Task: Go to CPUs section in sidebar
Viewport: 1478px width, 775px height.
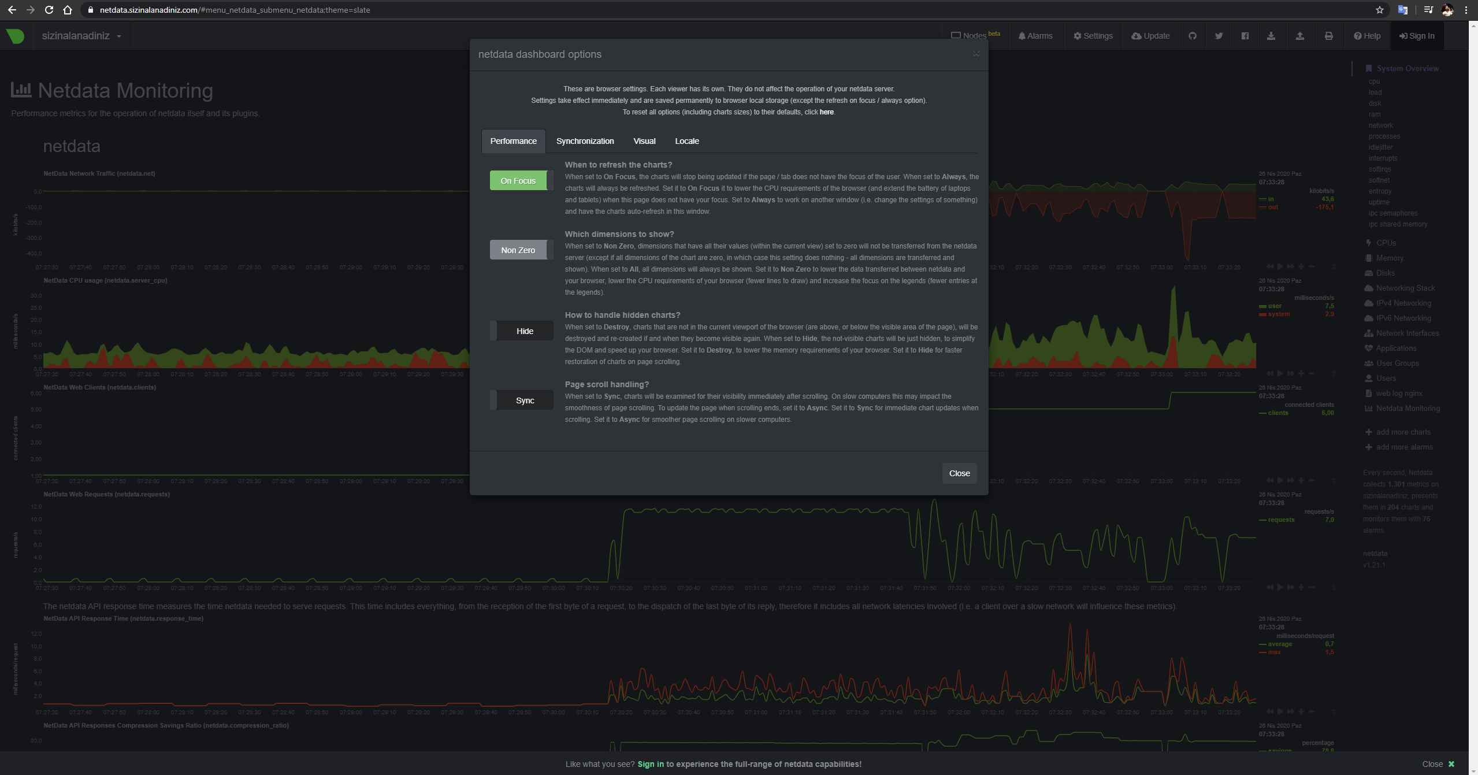Action: pos(1386,243)
